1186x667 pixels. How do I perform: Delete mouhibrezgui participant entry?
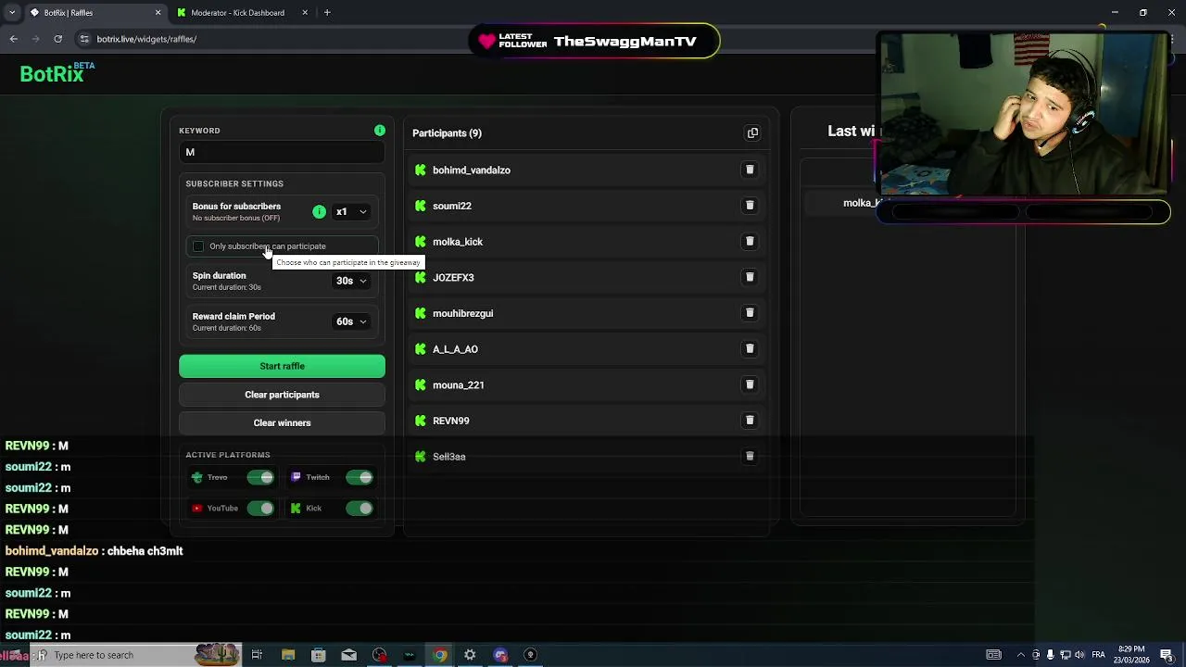(x=750, y=313)
